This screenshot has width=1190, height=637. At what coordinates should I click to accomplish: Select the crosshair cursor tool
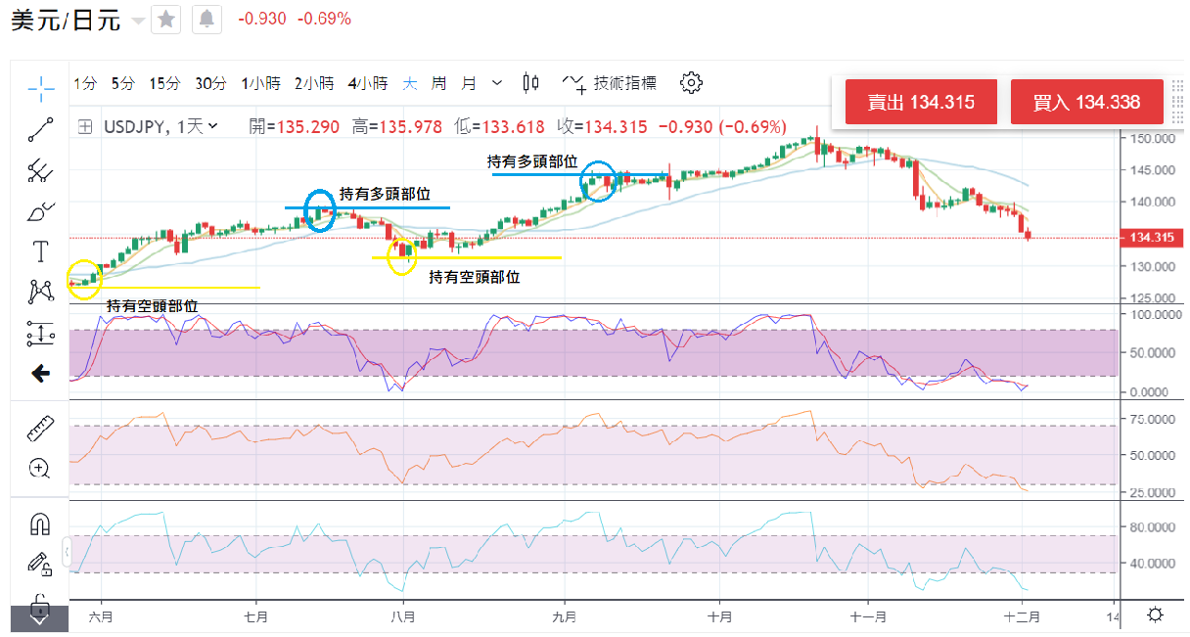[x=41, y=89]
